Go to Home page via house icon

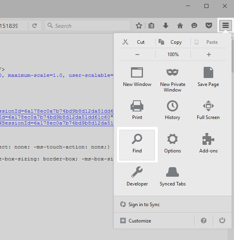[180, 25]
